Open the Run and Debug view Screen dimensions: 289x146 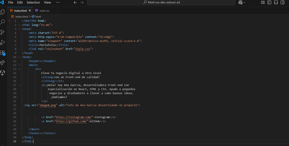tap(2, 43)
